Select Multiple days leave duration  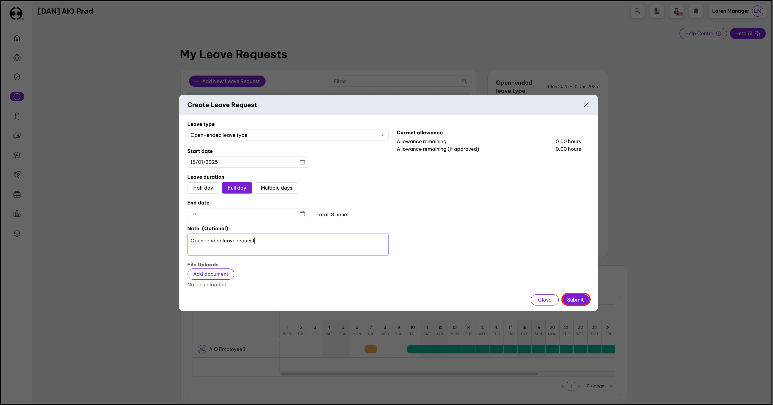click(276, 188)
